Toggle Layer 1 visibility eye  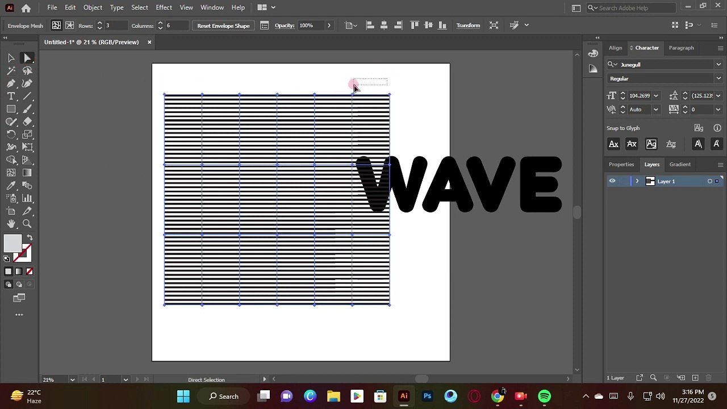pyautogui.click(x=612, y=181)
